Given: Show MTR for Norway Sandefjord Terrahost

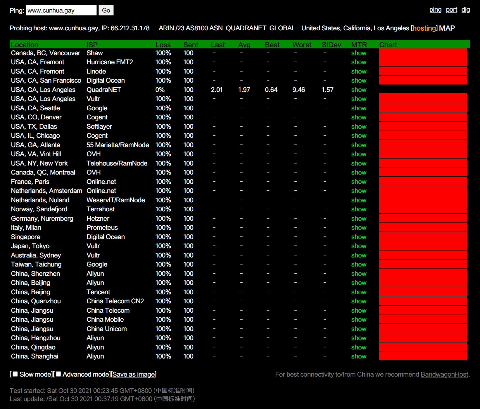Looking at the screenshot, I should pyautogui.click(x=359, y=209).
